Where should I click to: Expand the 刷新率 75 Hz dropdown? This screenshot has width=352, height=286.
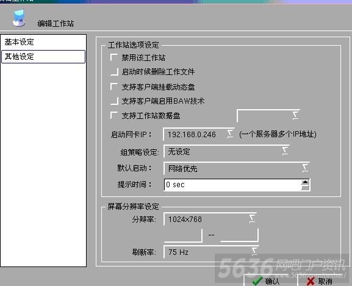254,252
